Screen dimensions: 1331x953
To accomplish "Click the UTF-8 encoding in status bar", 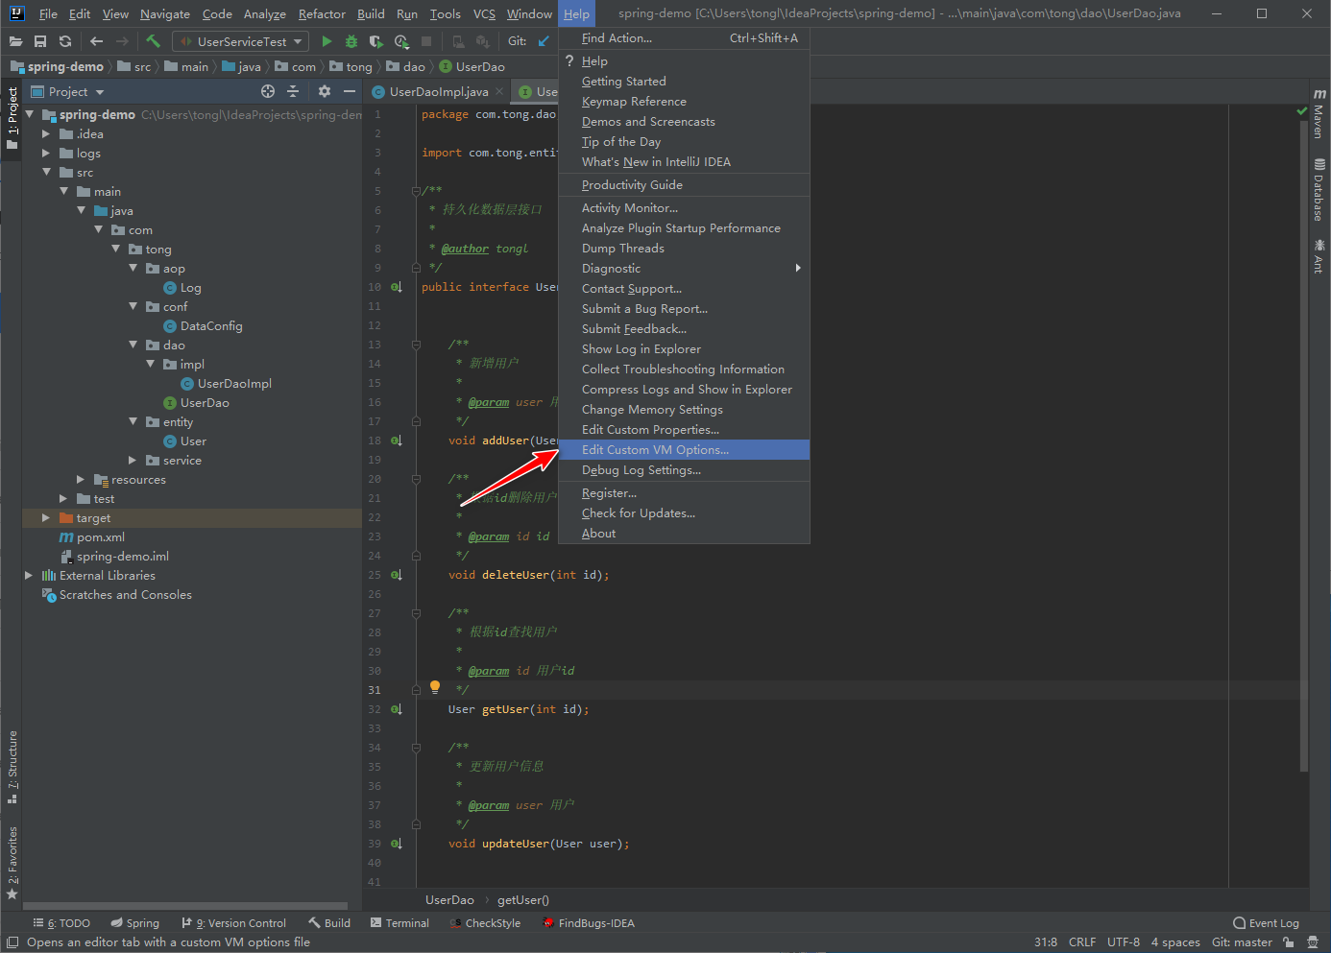I will pyautogui.click(x=1124, y=942).
